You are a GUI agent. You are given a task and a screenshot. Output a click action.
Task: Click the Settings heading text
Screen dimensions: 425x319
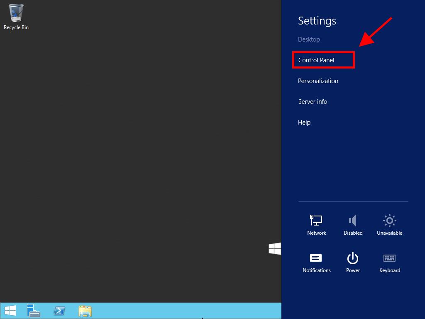point(317,21)
